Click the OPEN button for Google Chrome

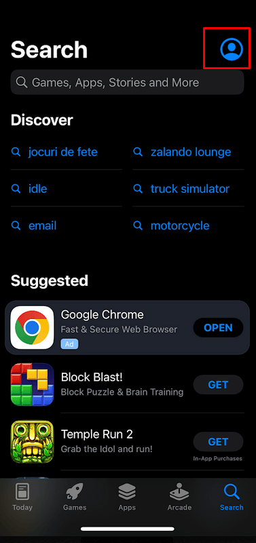pos(218,328)
